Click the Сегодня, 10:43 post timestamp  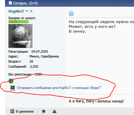pos(25,3)
